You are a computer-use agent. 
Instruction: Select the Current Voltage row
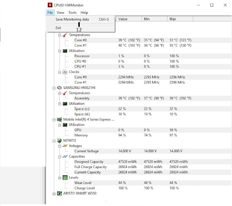[x=152, y=151]
